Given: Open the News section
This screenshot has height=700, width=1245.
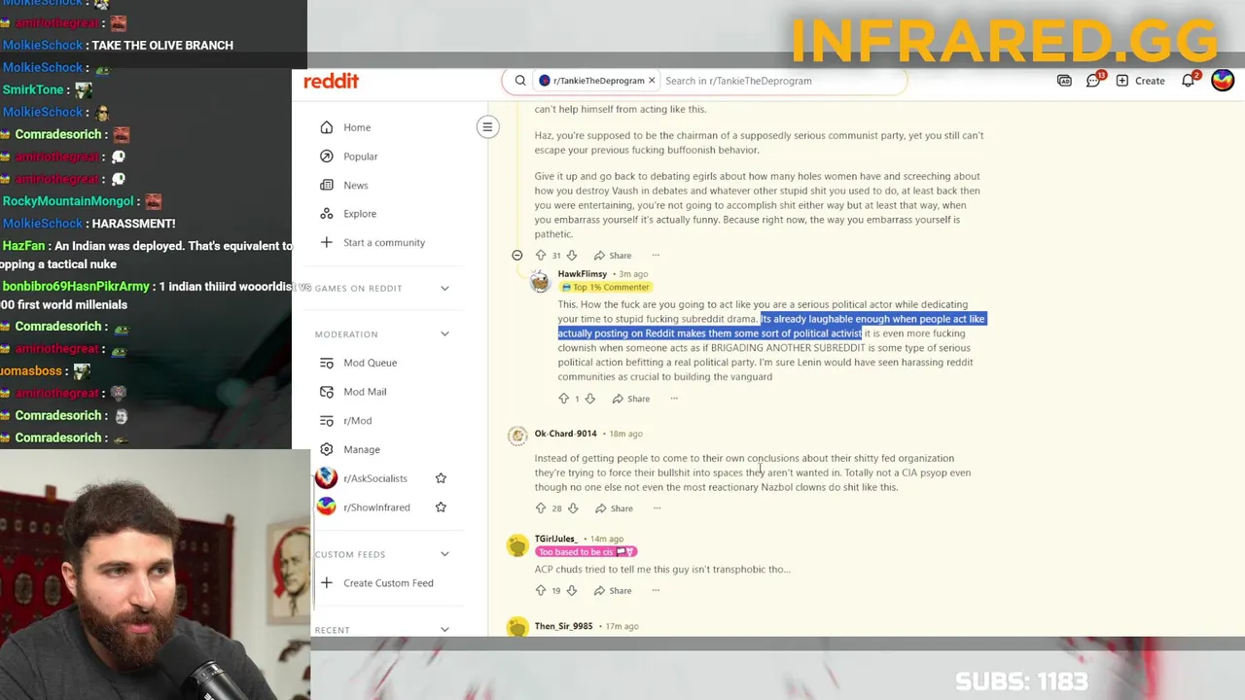Looking at the screenshot, I should (x=355, y=185).
